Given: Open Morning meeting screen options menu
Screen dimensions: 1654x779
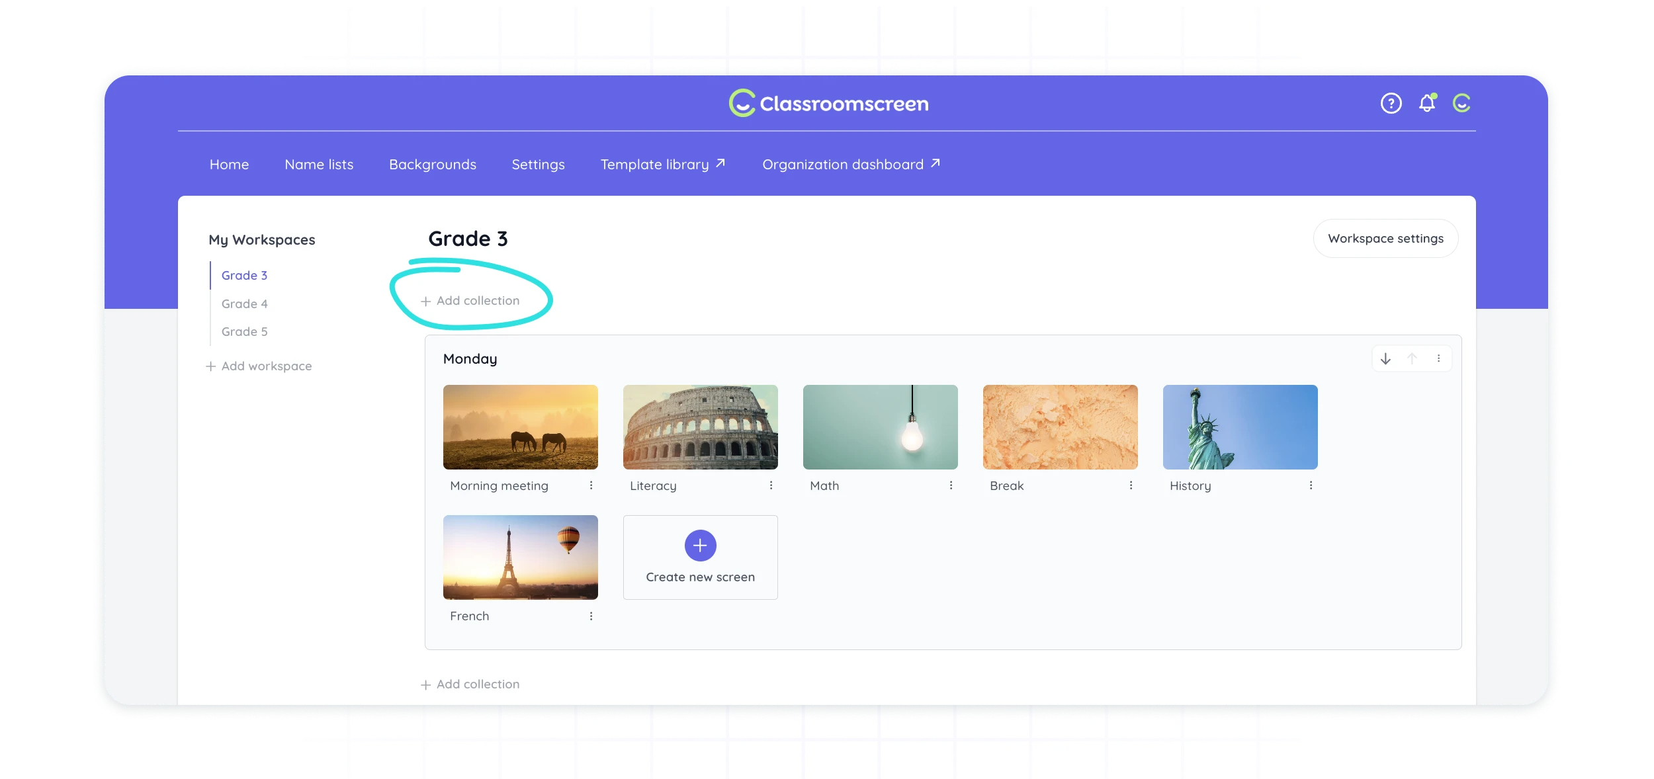Looking at the screenshot, I should click(591, 485).
